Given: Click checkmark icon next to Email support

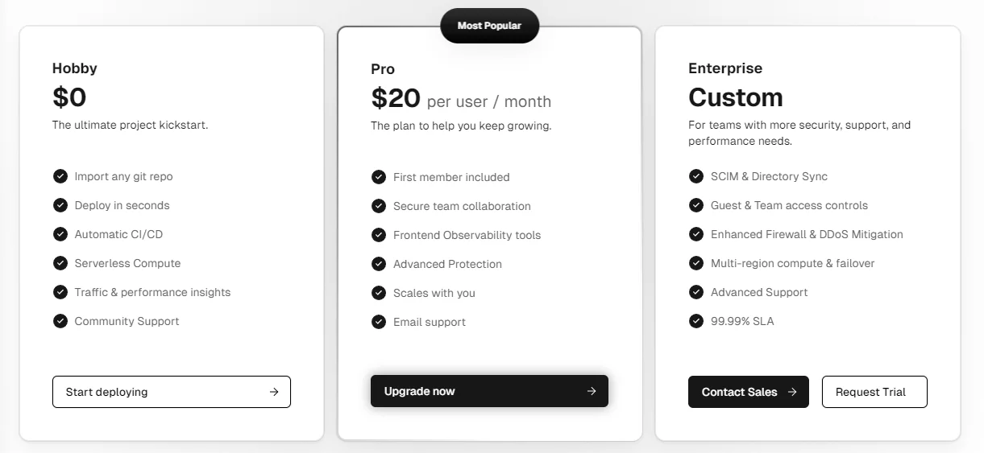Looking at the screenshot, I should [x=379, y=322].
